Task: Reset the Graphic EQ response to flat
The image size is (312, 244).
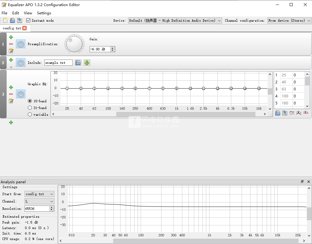Action: [x=306, y=113]
